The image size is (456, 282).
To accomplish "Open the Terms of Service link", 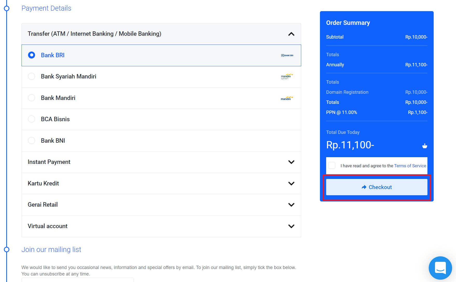I will click(x=410, y=166).
